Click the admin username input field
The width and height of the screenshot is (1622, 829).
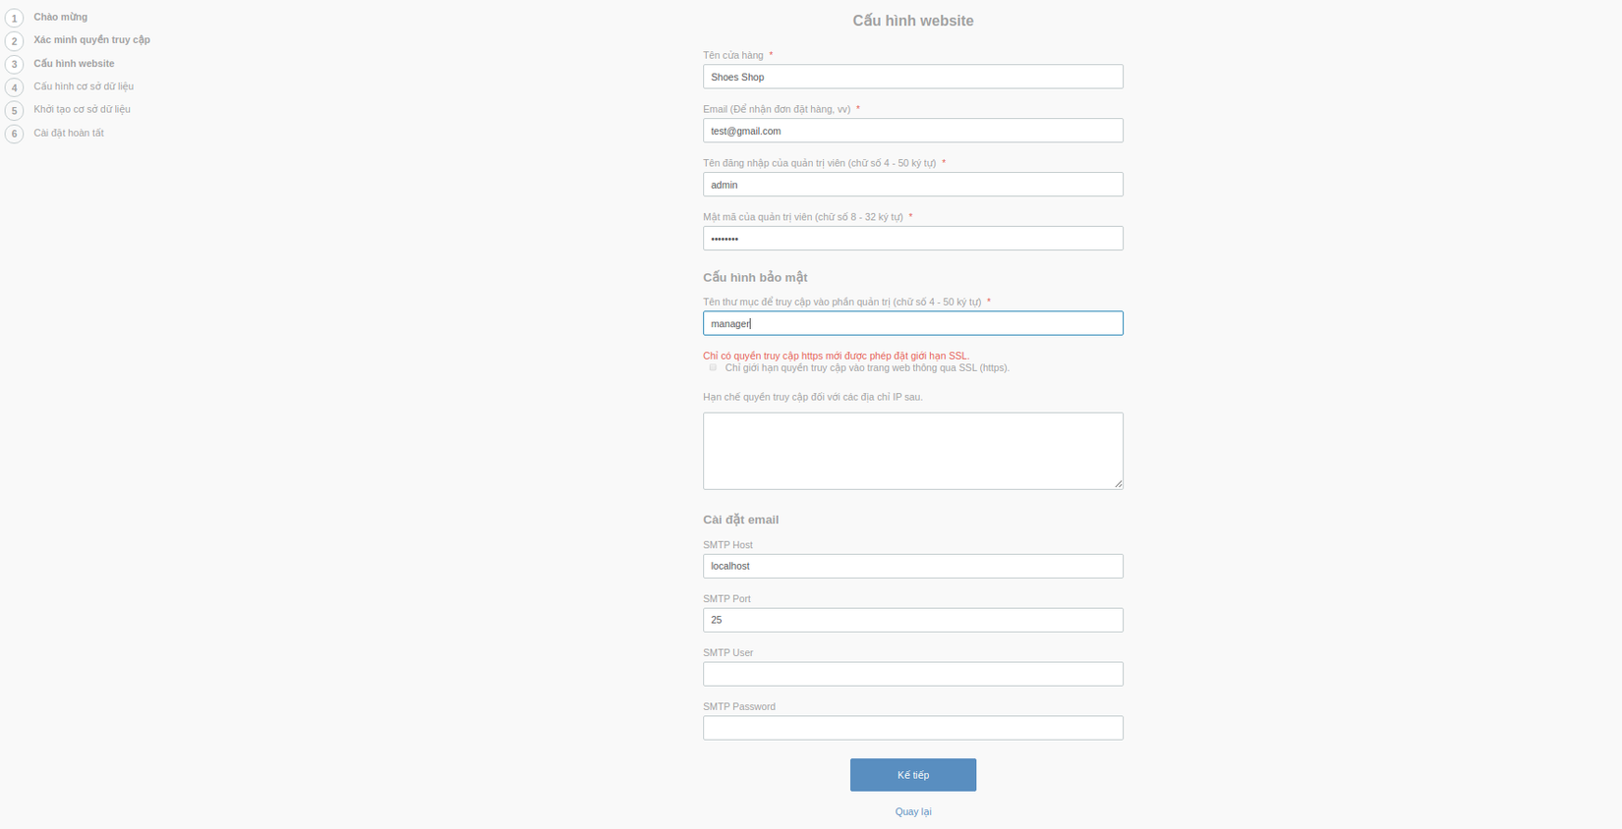click(912, 185)
